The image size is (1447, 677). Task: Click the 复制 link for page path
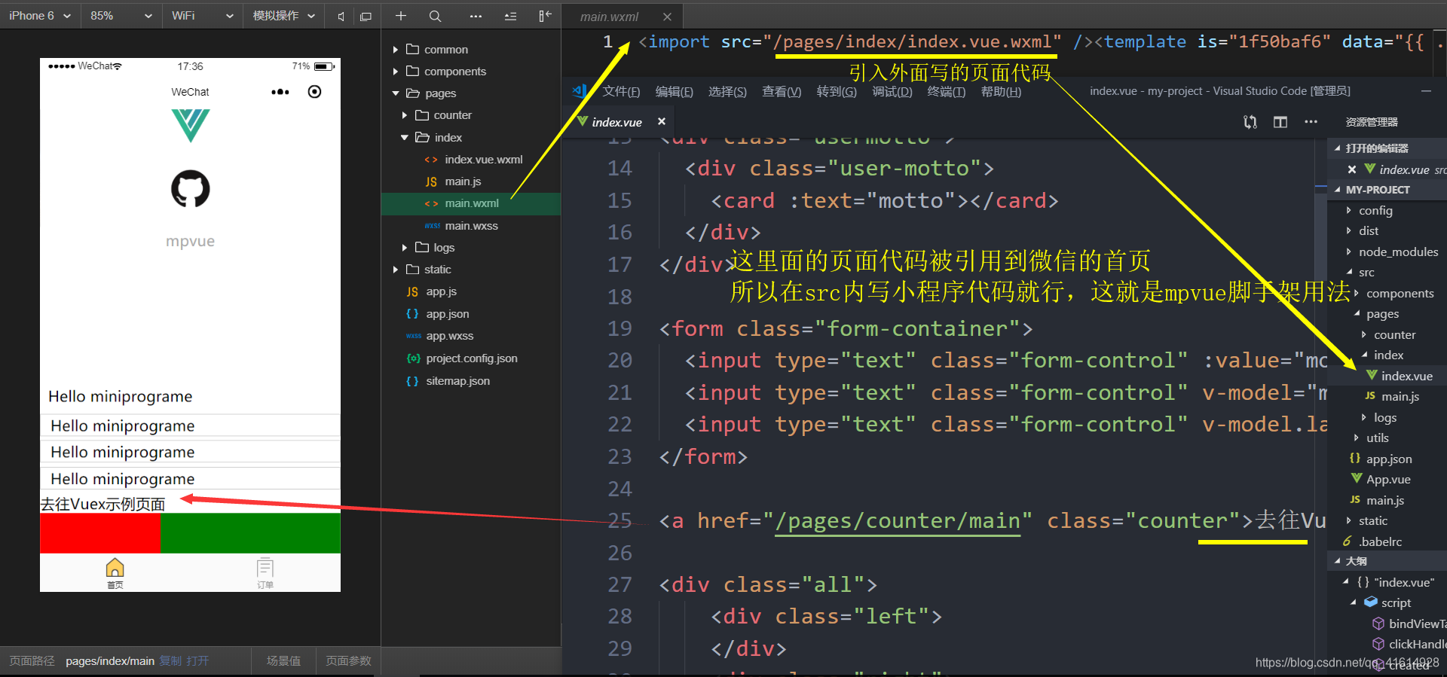click(170, 661)
